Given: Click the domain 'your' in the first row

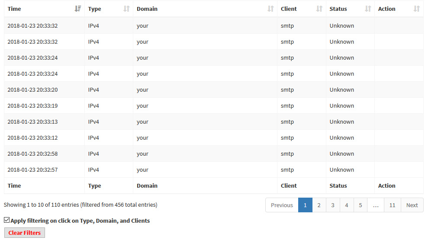Looking at the screenshot, I should (142, 26).
